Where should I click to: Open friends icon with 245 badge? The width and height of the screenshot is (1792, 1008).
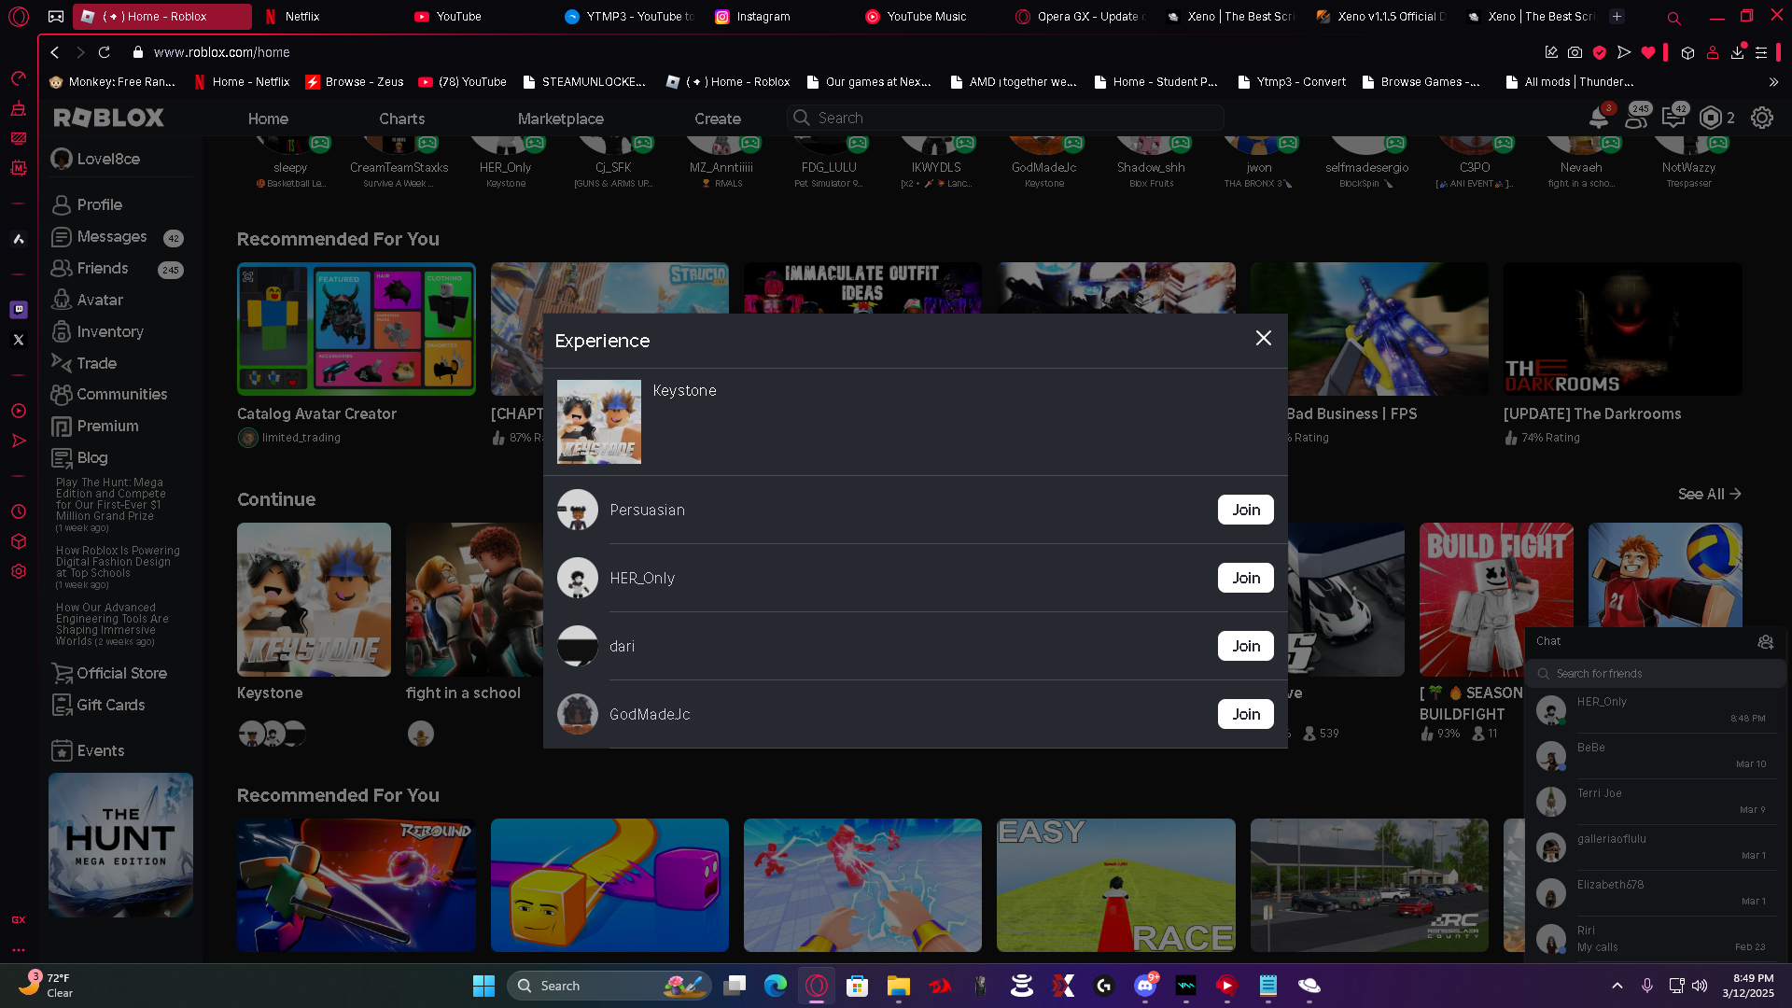coord(1636,118)
